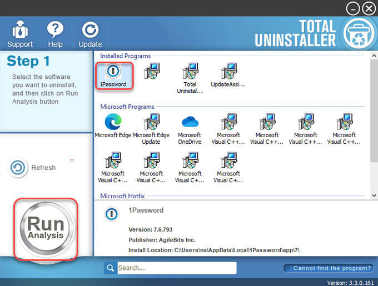Minimize the Total Uninstaller window

(352, 9)
